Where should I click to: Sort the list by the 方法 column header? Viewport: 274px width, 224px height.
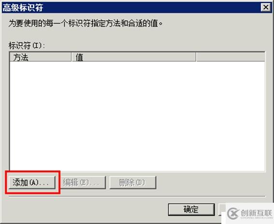41,57
